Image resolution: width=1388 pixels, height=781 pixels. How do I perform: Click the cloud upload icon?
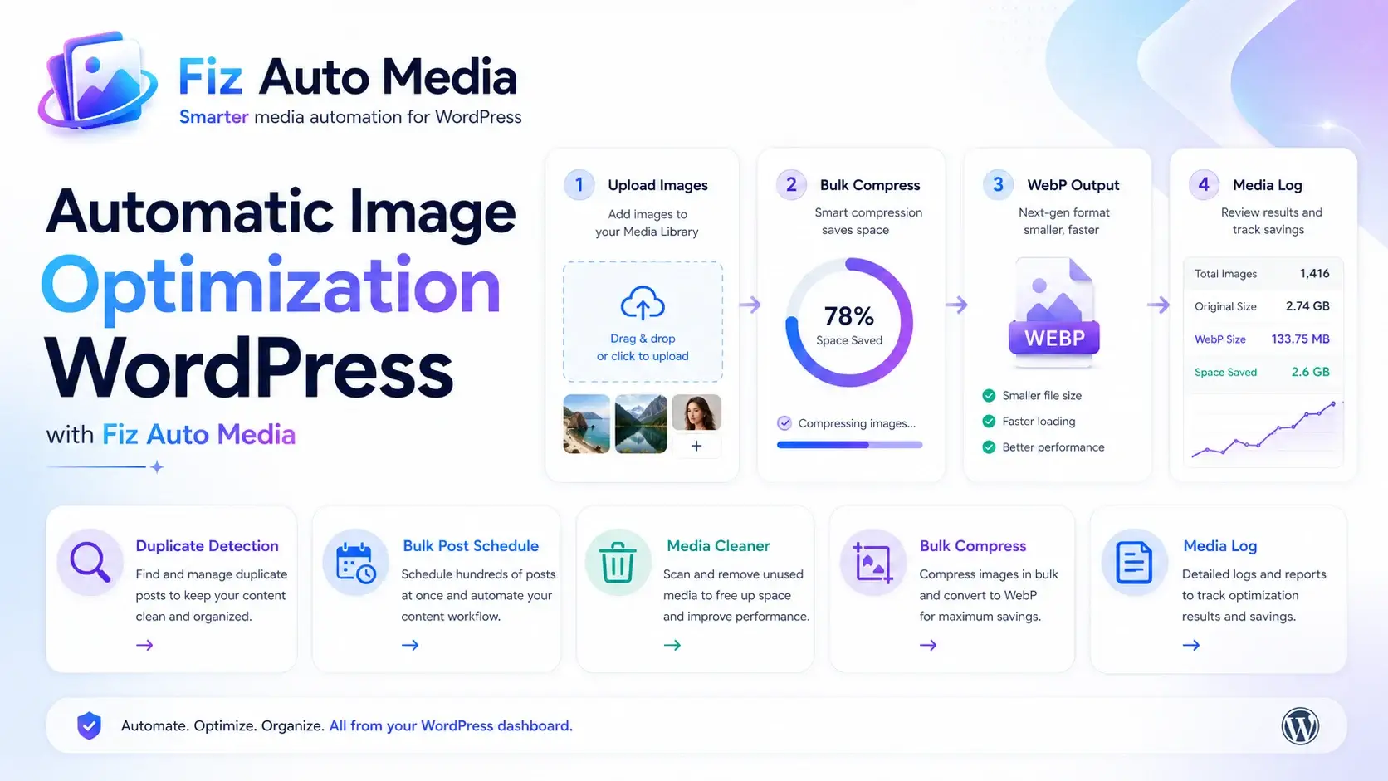(643, 303)
